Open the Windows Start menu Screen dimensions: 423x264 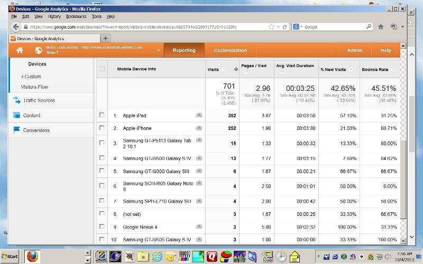coord(10,257)
